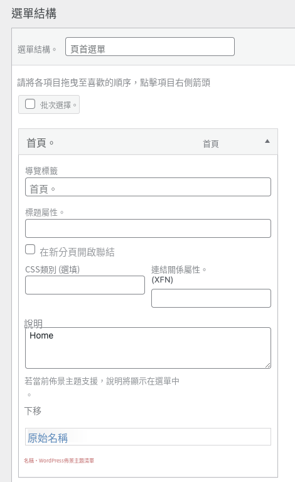Click the 首頁 item type label
Viewport: 295px width, 482px height.
[x=211, y=143]
